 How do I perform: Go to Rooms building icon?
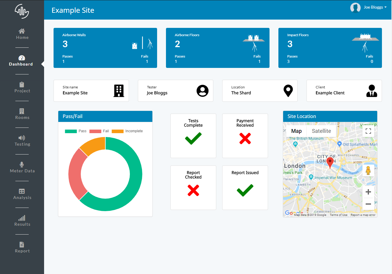22,111
